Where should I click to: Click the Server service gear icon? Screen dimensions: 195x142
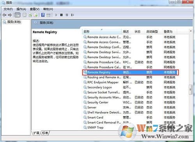point(85,107)
